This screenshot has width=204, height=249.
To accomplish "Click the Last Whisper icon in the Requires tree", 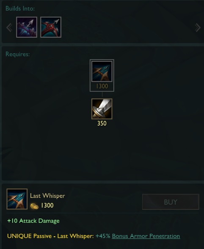I will 102,71.
